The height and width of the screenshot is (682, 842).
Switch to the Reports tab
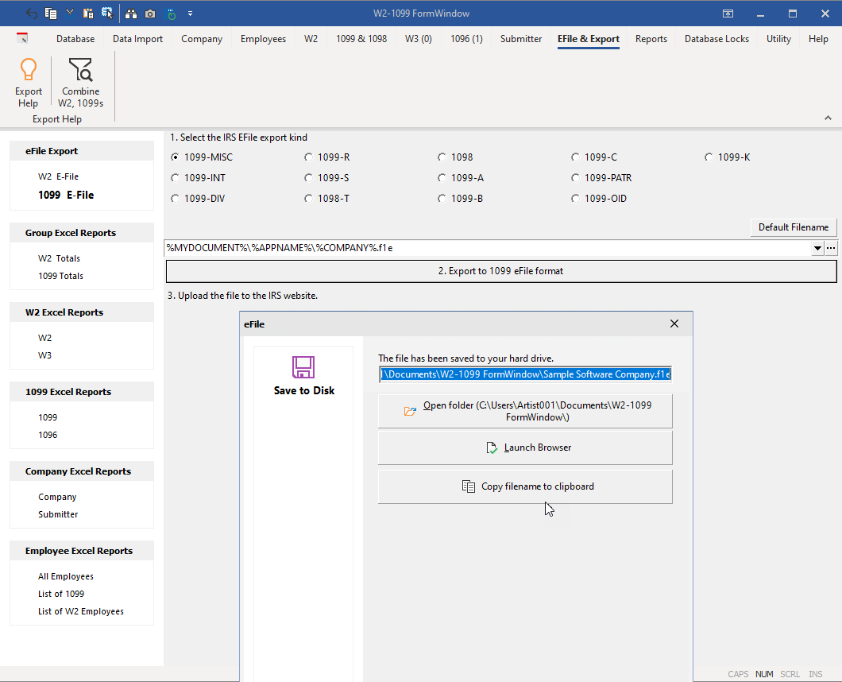point(651,39)
